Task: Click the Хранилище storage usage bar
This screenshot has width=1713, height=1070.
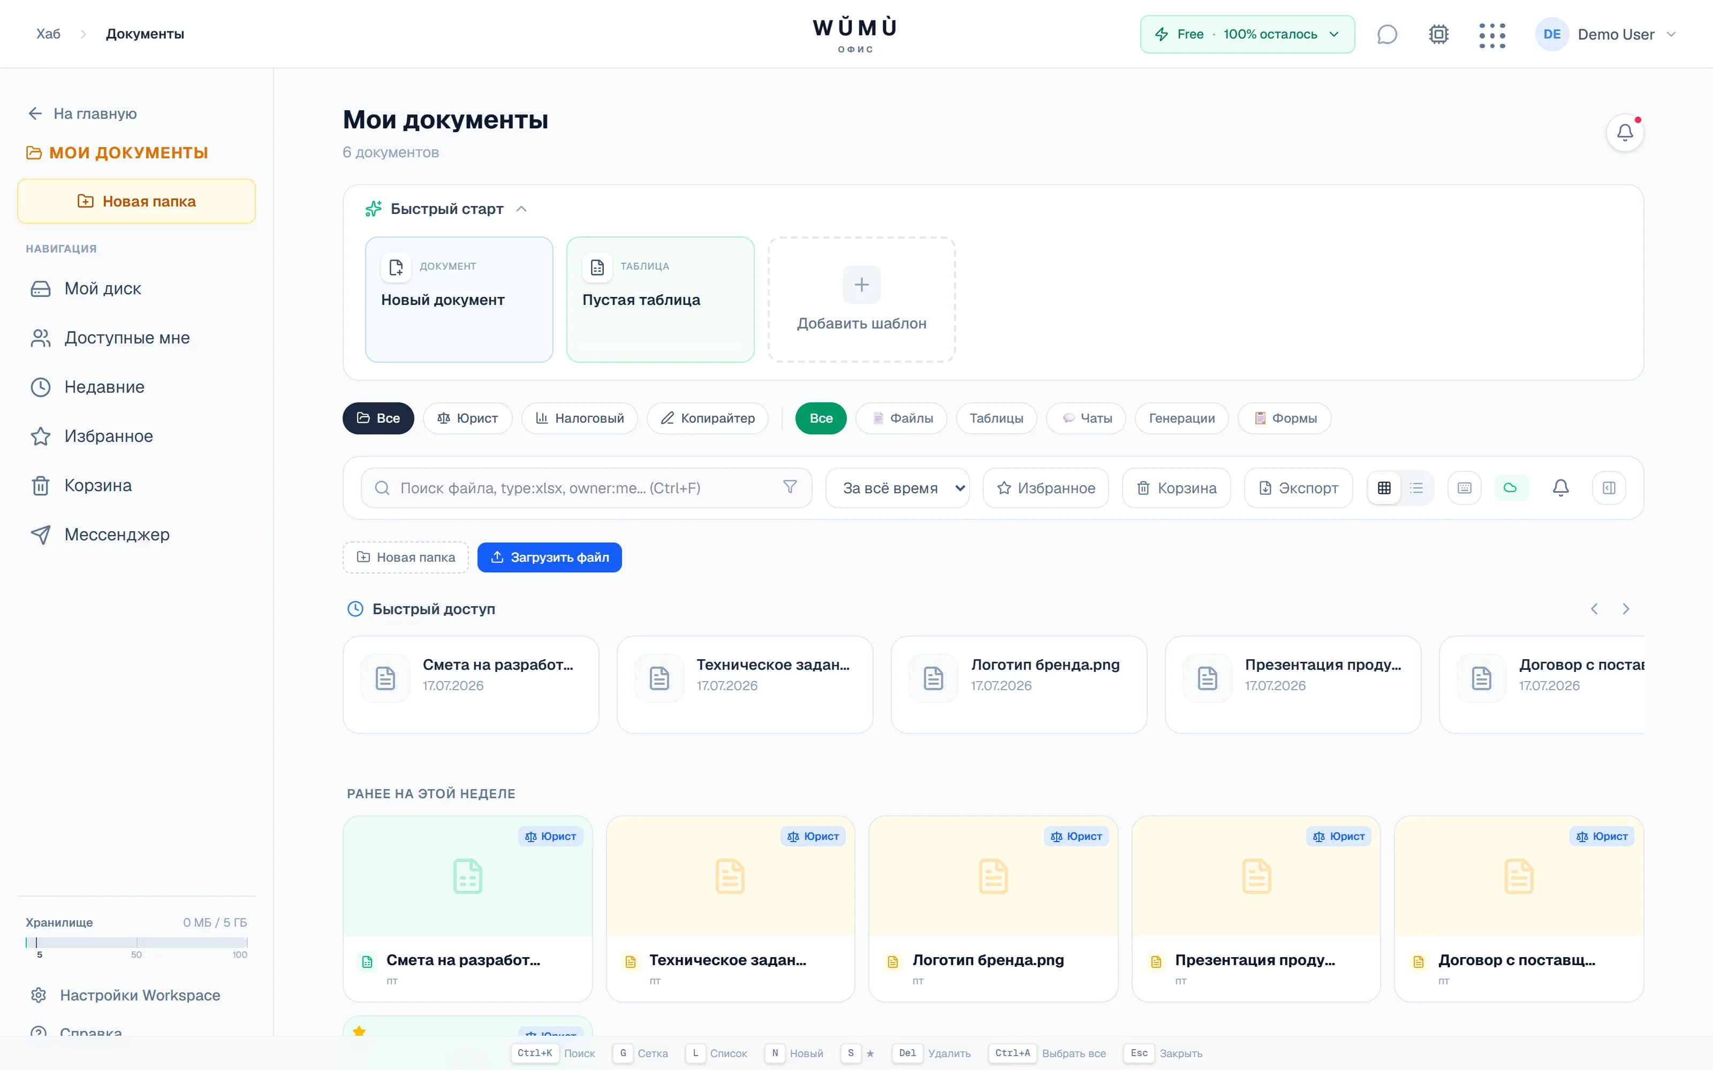Action: tap(136, 943)
